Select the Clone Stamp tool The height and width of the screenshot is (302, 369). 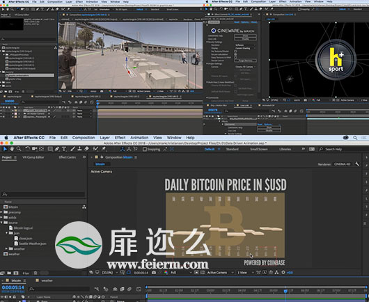pos(79,149)
